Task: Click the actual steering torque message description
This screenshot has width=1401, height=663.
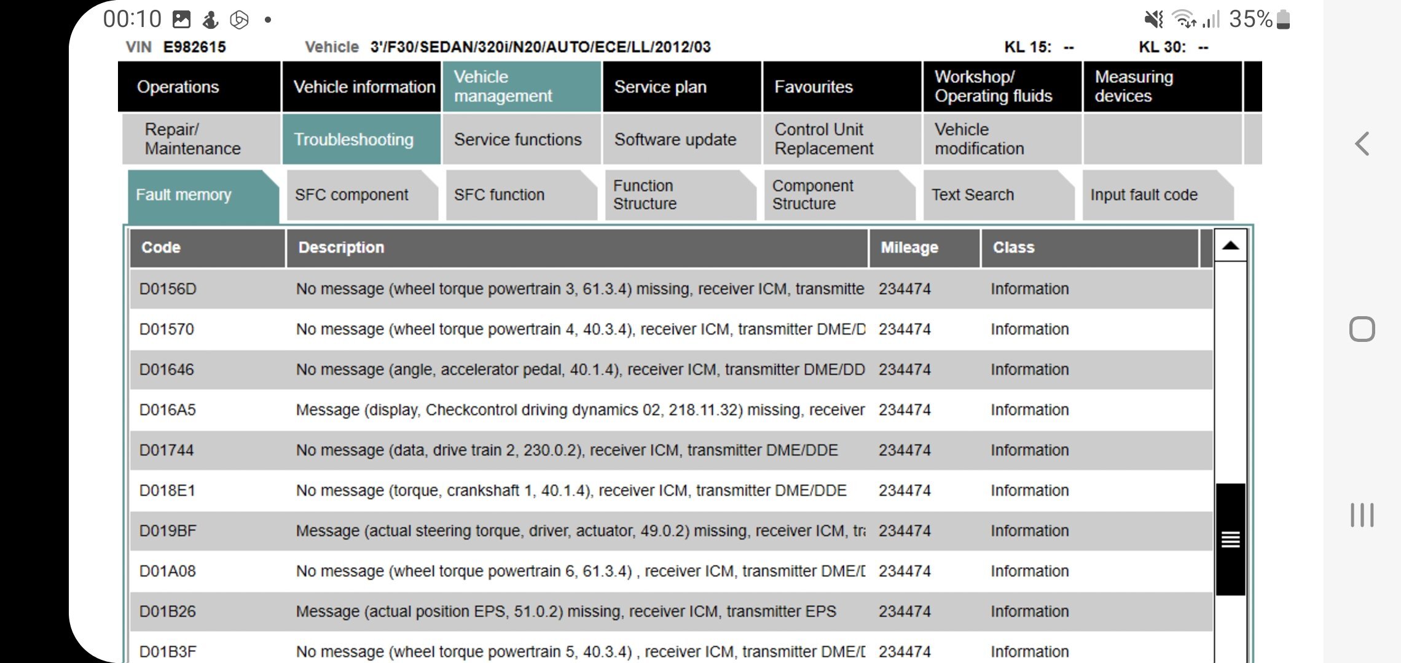Action: click(x=580, y=530)
